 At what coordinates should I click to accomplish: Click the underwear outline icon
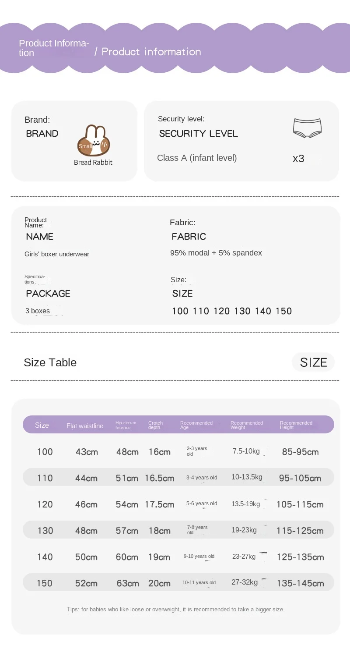(307, 128)
